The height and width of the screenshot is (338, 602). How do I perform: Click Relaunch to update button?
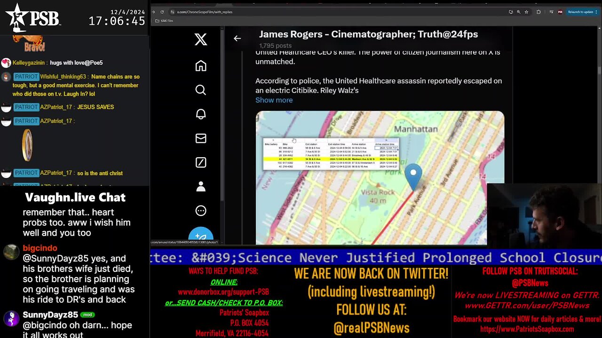[580, 12]
